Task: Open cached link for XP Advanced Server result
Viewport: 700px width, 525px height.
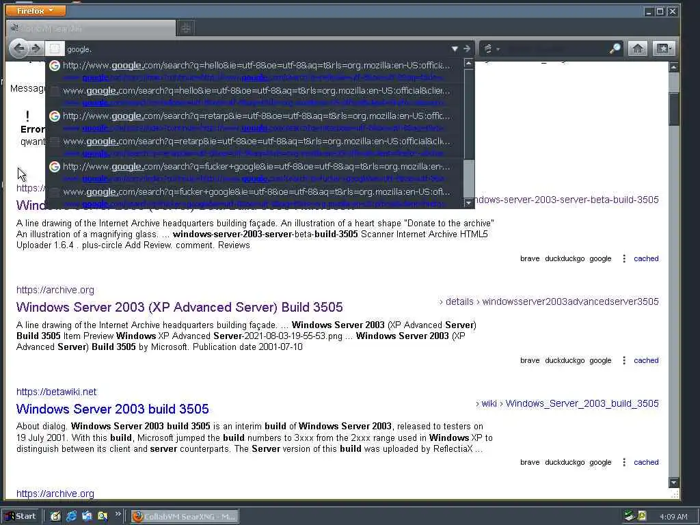Action: pos(646,360)
